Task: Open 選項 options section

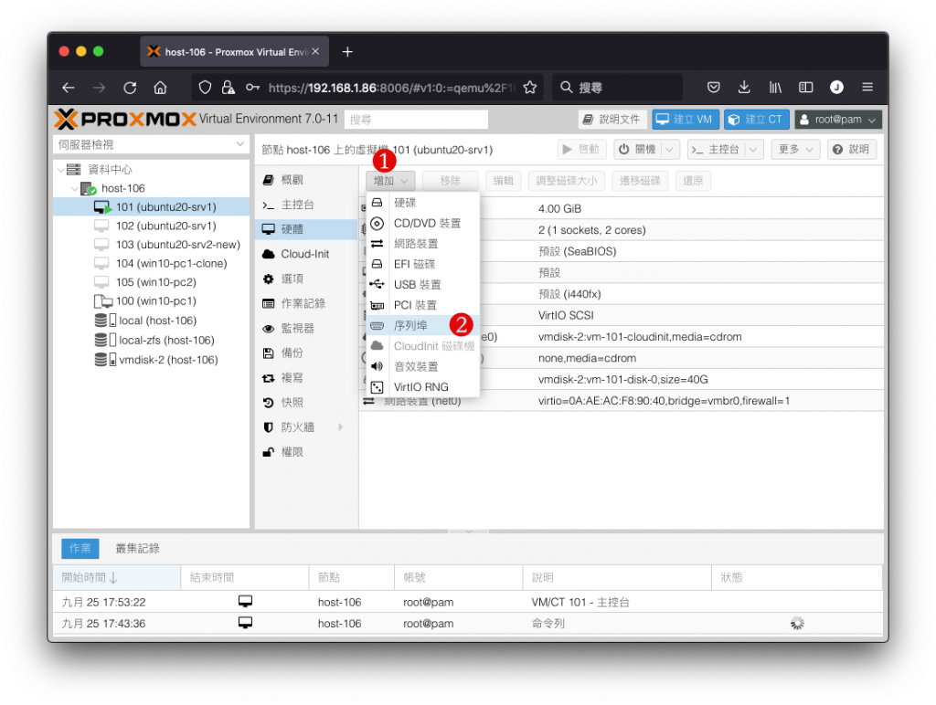Action: click(x=306, y=279)
